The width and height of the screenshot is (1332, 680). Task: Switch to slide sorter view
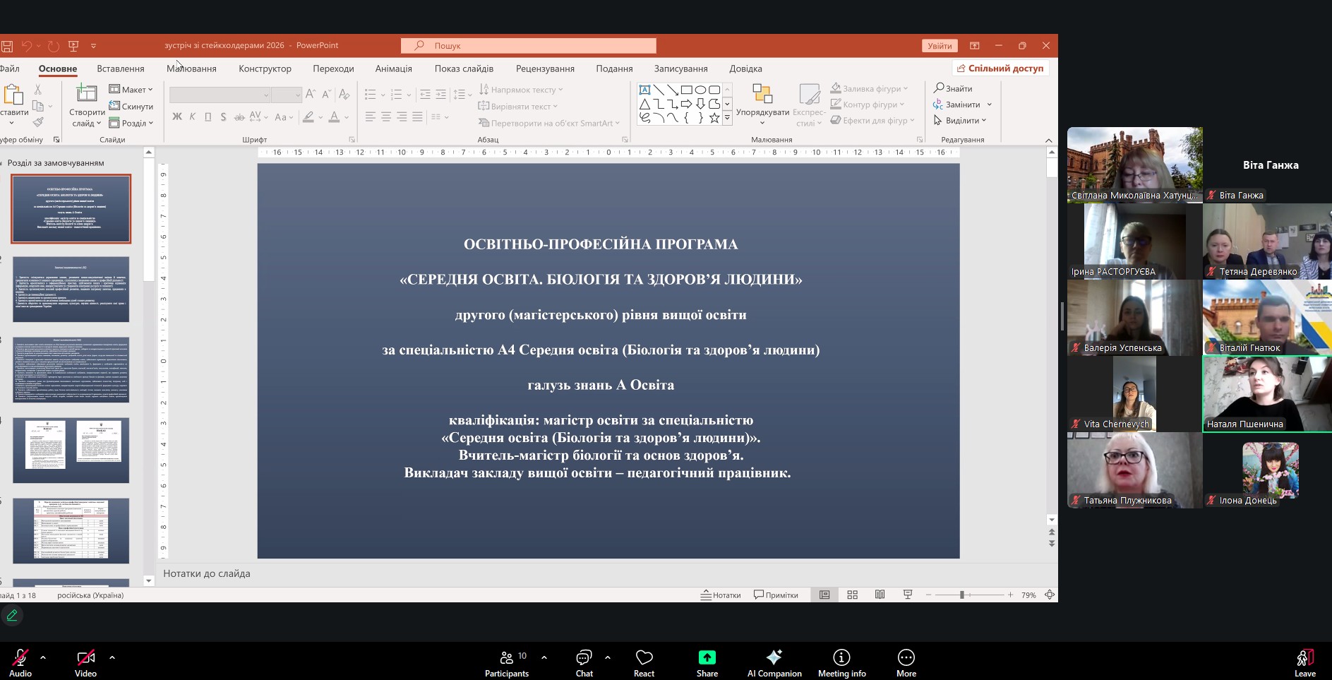tap(852, 595)
